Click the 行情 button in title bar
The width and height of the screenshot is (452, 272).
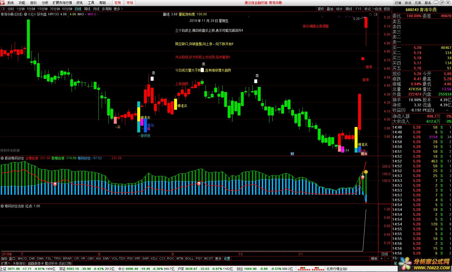[x=398, y=3]
